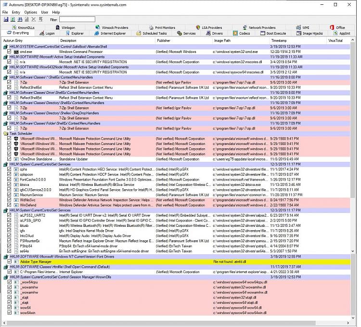Switch to the Scheduled Tasks tab
The width and height of the screenshot is (361, 327).
coord(152,33)
